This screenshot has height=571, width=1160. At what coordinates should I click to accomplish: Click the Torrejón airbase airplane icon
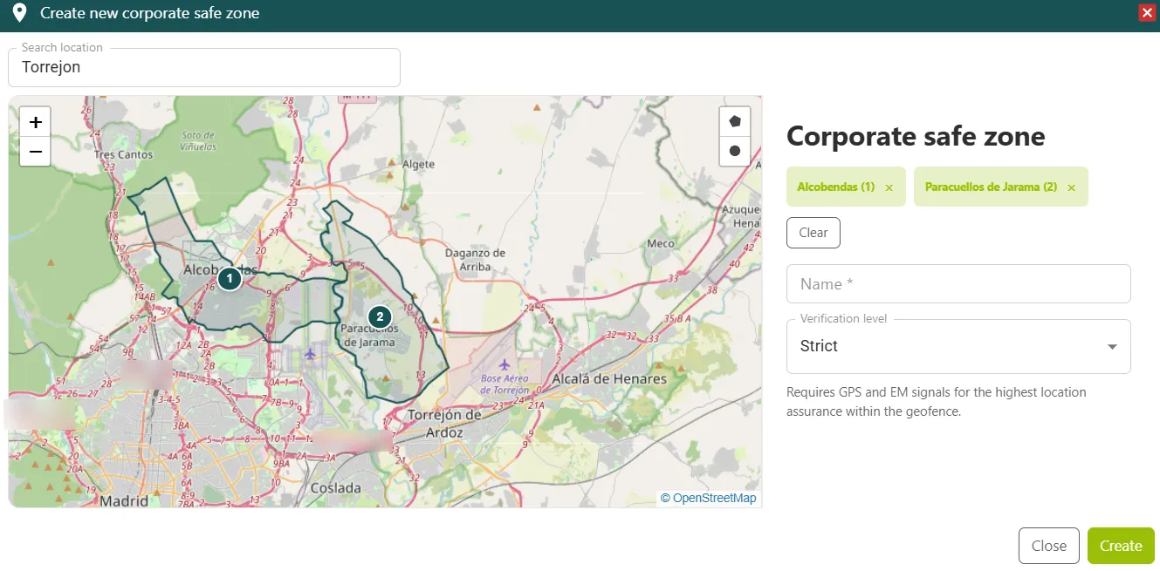pos(504,364)
